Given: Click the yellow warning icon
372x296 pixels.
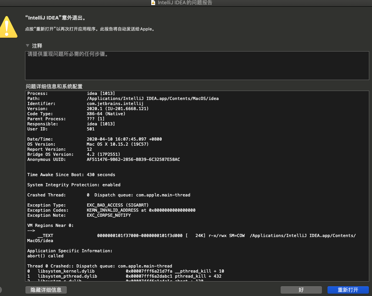Looking at the screenshot, I should click(x=8, y=27).
